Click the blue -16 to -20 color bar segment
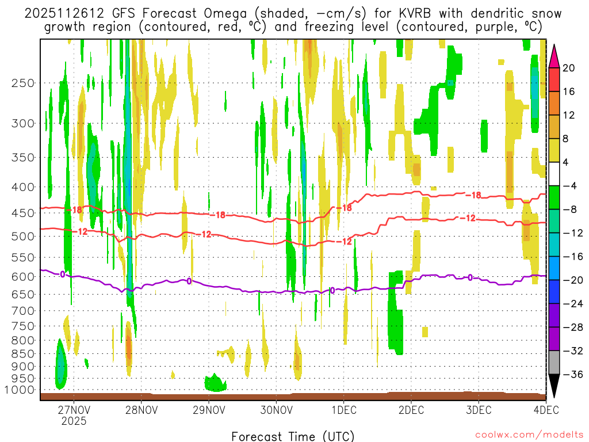The image size is (589, 442). 554,268
